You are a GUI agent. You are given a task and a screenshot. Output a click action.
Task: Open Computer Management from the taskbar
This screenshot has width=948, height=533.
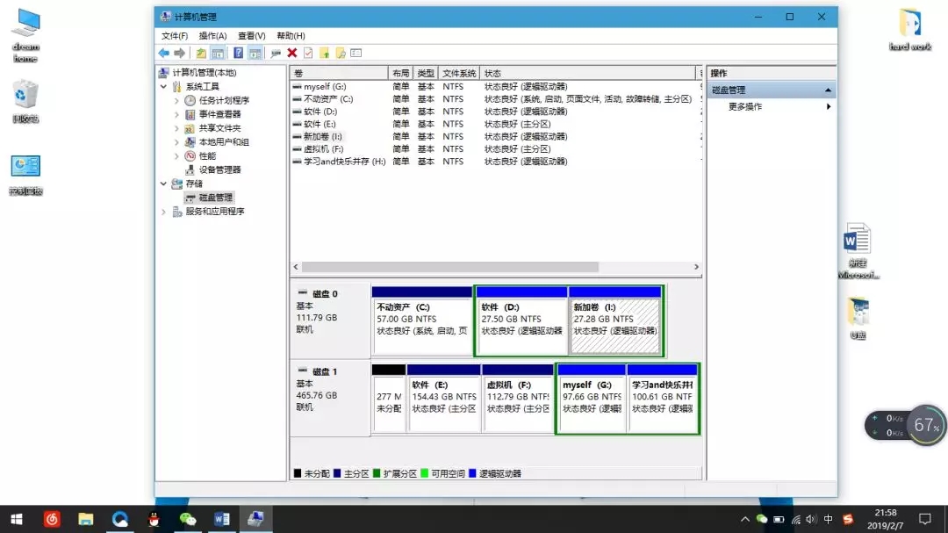[x=255, y=519]
